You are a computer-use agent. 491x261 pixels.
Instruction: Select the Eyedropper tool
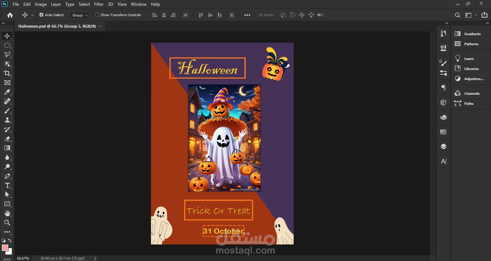[x=7, y=92]
